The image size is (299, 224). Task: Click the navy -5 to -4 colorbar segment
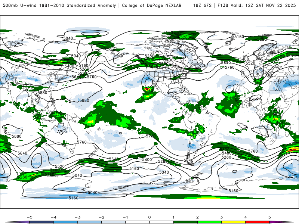(41, 222)
